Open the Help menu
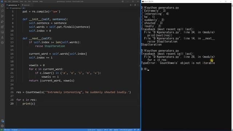 [x=41, y=1]
